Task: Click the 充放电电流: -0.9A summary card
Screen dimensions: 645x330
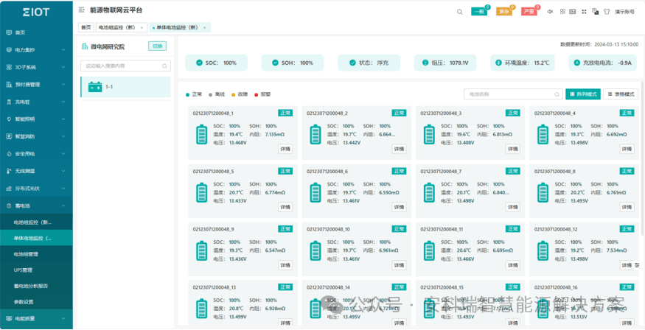Action: [x=604, y=63]
